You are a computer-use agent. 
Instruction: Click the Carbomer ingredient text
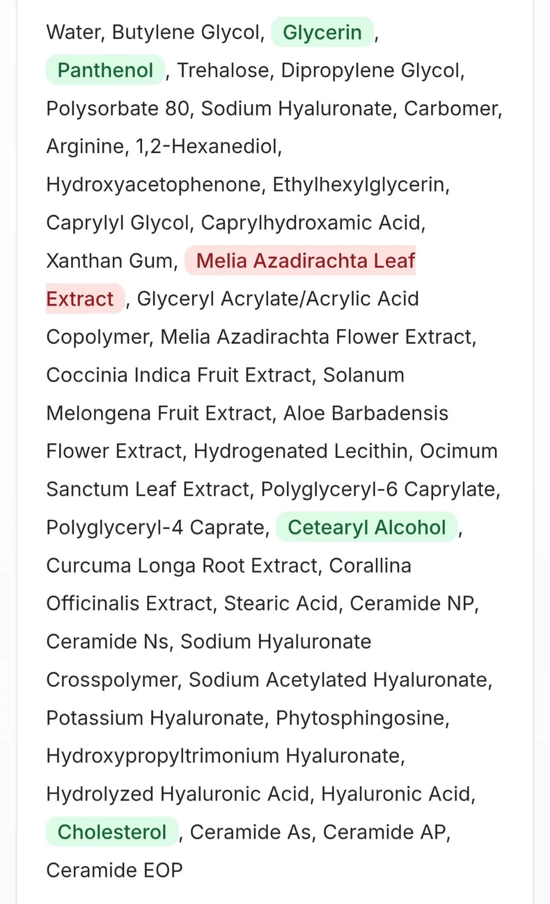point(452,109)
